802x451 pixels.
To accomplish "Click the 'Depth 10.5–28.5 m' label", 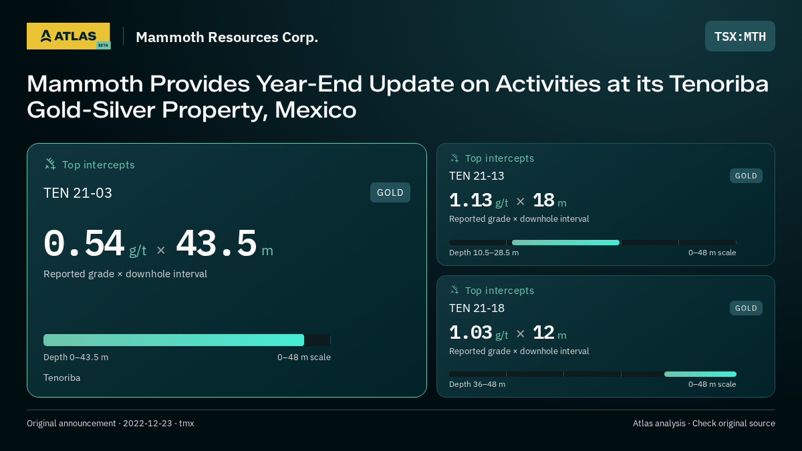I will (x=484, y=253).
